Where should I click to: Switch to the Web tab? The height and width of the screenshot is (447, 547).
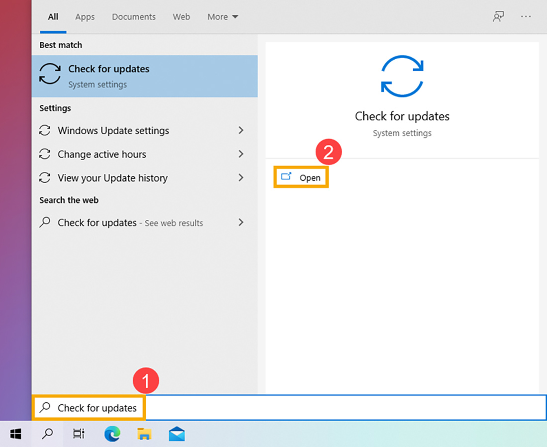coord(181,16)
